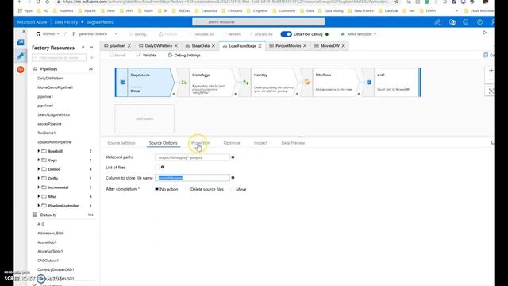
Task: Click the Add Source box
Action: (x=144, y=118)
